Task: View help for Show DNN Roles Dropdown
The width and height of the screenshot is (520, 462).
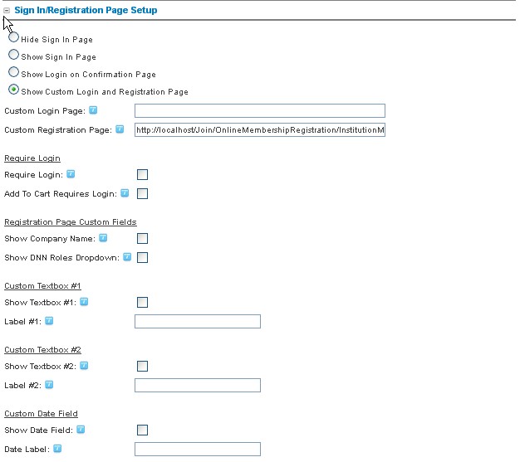Action: click(127, 257)
